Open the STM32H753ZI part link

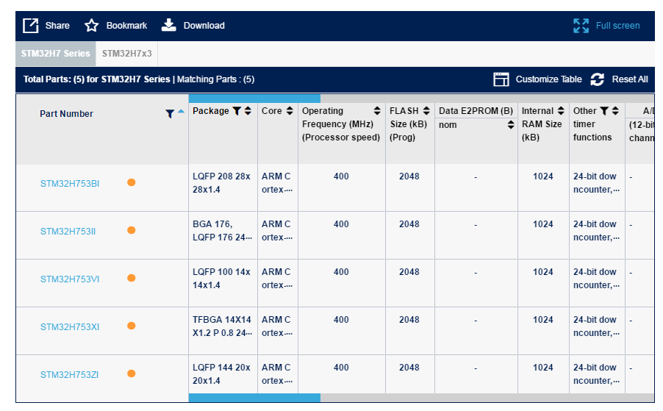pyautogui.click(x=69, y=375)
